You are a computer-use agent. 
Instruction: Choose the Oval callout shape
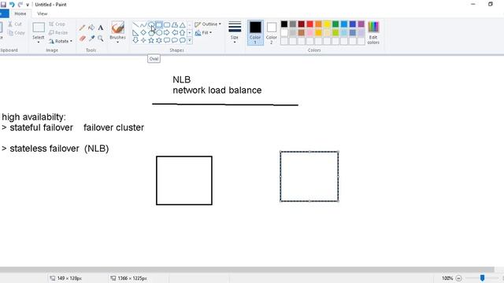(175, 40)
